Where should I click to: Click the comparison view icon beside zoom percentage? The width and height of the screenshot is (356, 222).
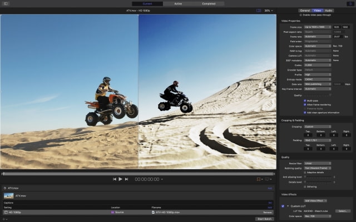pos(258,11)
